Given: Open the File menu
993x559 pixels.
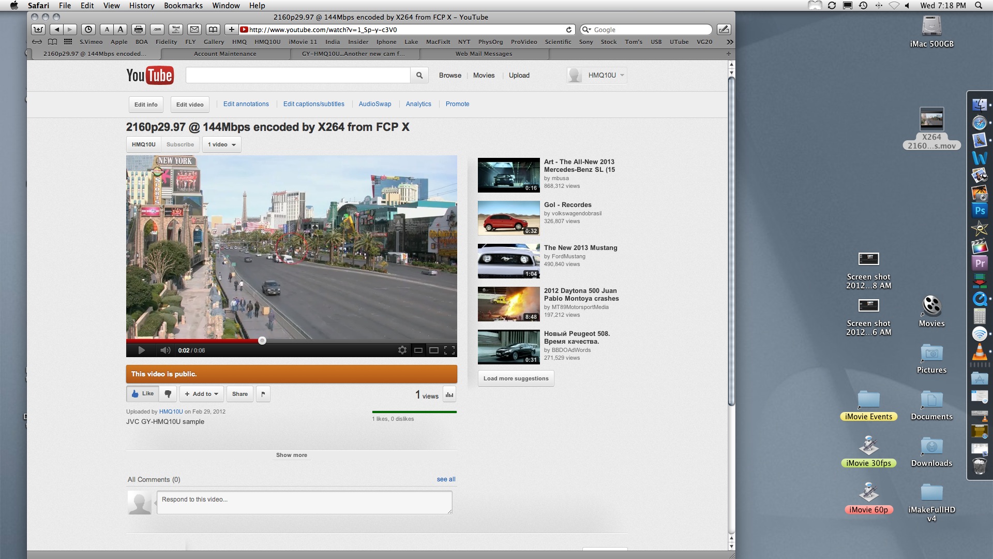Looking at the screenshot, I should point(65,5).
